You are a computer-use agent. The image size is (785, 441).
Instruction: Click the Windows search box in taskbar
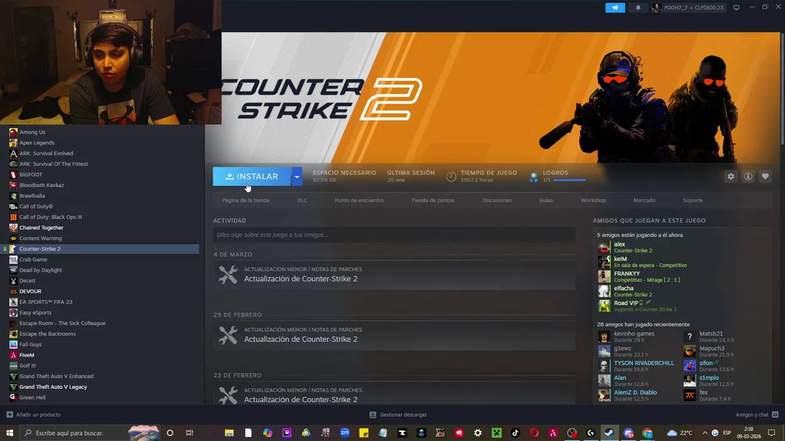(90, 433)
